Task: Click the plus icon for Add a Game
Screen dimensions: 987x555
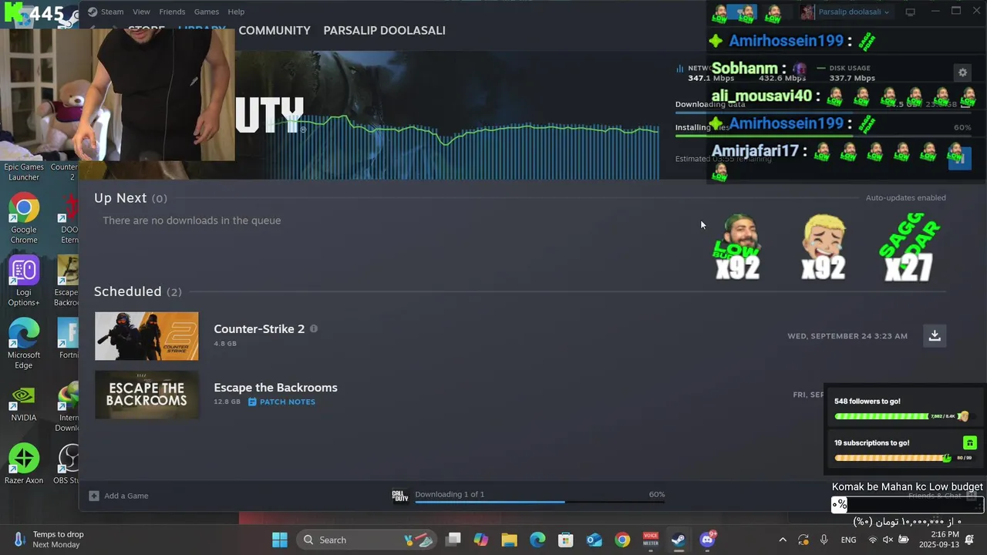Action: 93,496
